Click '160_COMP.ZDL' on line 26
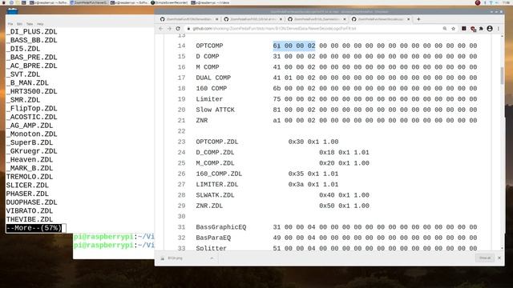Viewport: 513px width, 288px height. (219, 174)
